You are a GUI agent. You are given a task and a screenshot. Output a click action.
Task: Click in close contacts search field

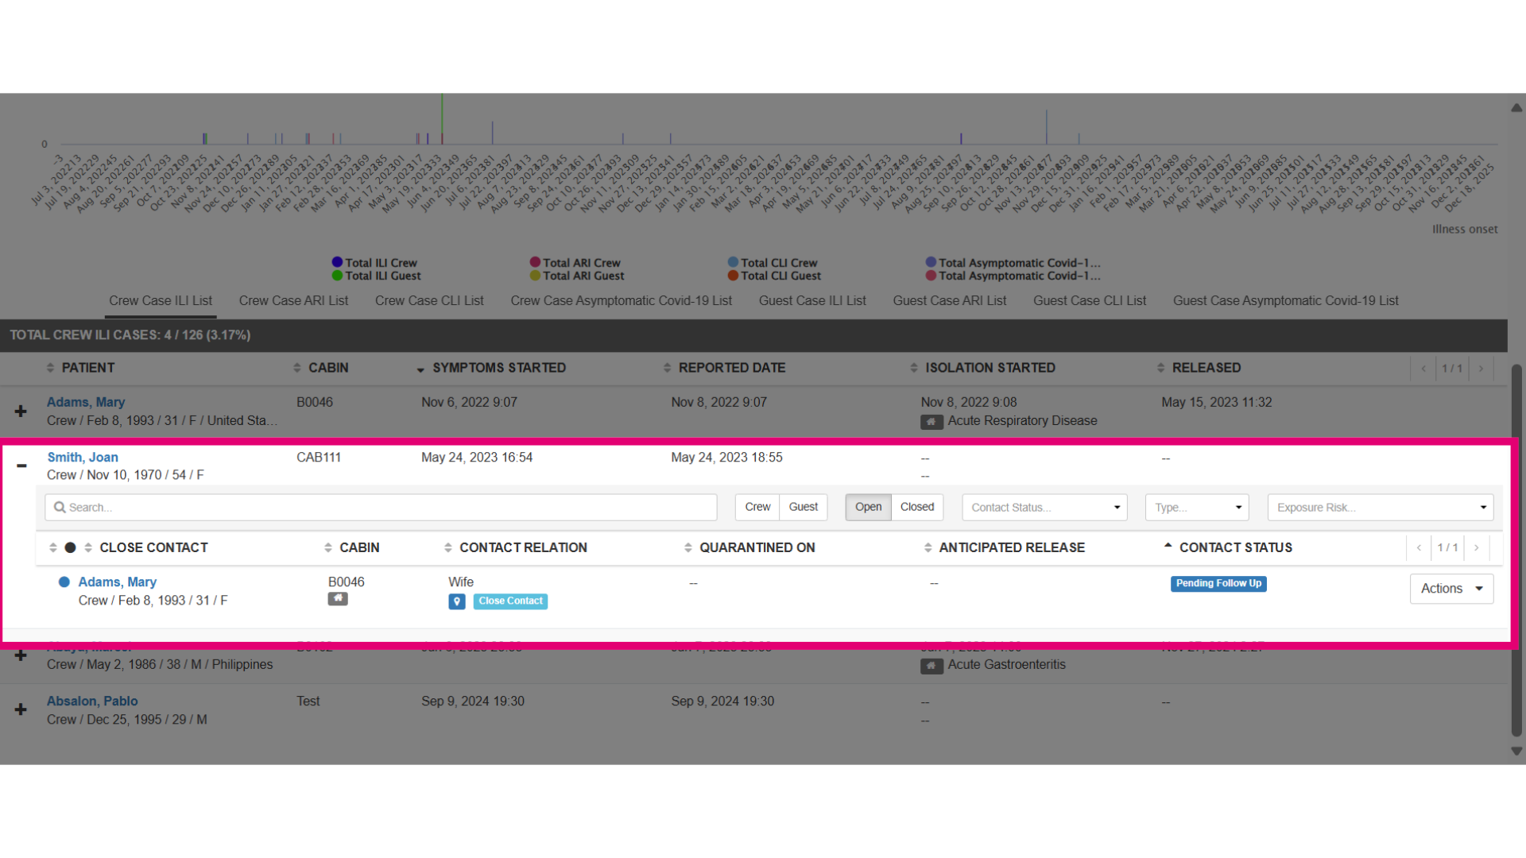point(381,508)
